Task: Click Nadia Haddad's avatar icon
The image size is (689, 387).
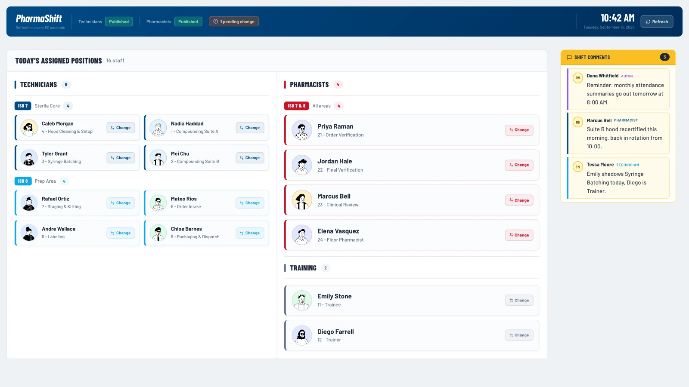Action: click(x=158, y=128)
